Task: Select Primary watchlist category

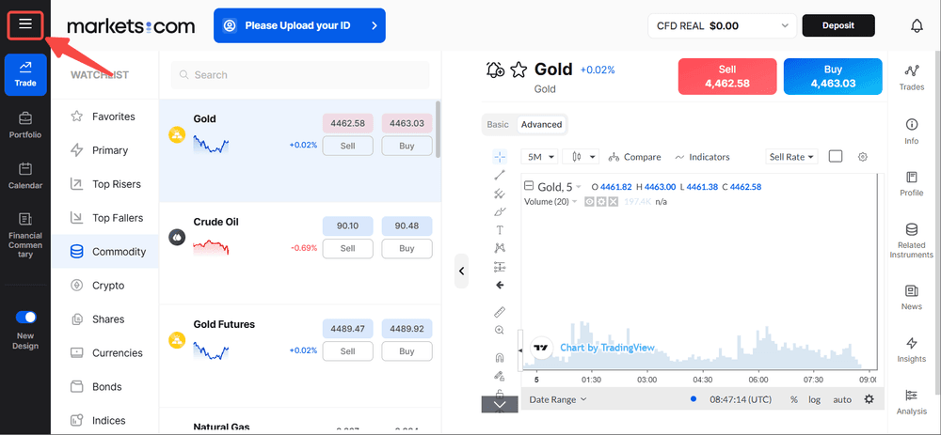Action: coord(105,150)
